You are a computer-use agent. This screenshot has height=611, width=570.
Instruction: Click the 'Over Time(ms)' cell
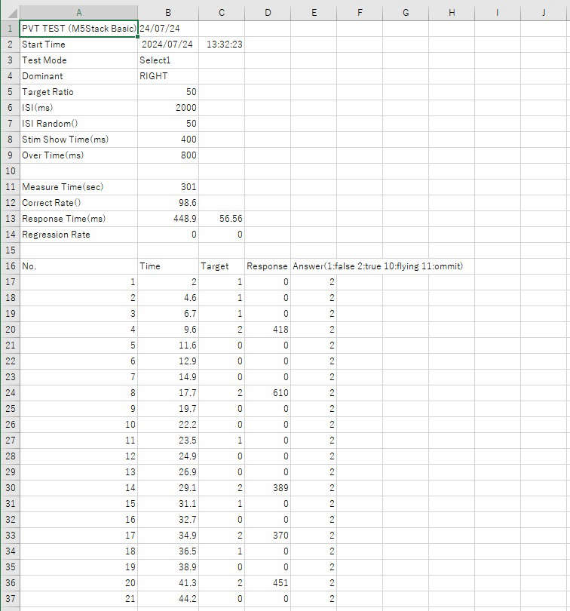pyautogui.click(x=78, y=155)
